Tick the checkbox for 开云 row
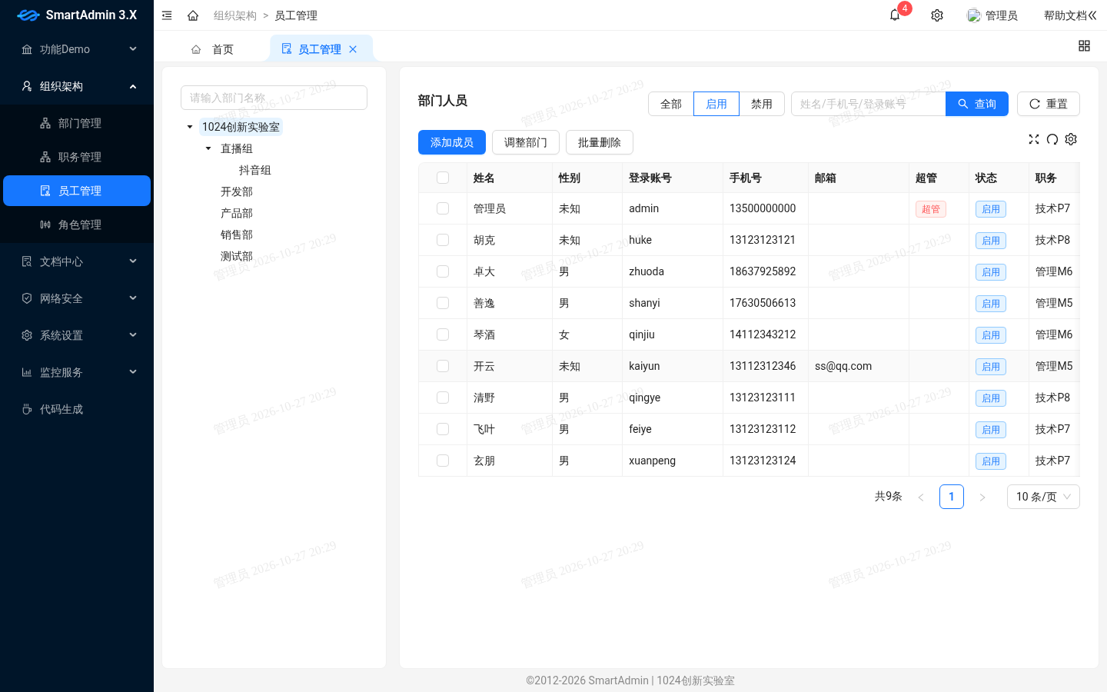The image size is (1107, 692). pos(443,366)
